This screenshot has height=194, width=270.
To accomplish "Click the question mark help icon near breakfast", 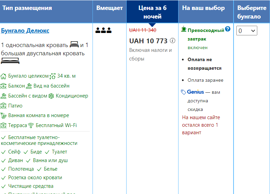I will pos(227,29).
